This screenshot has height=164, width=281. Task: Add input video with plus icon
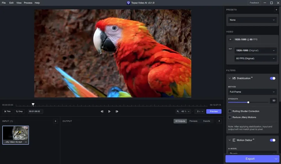click(55, 121)
